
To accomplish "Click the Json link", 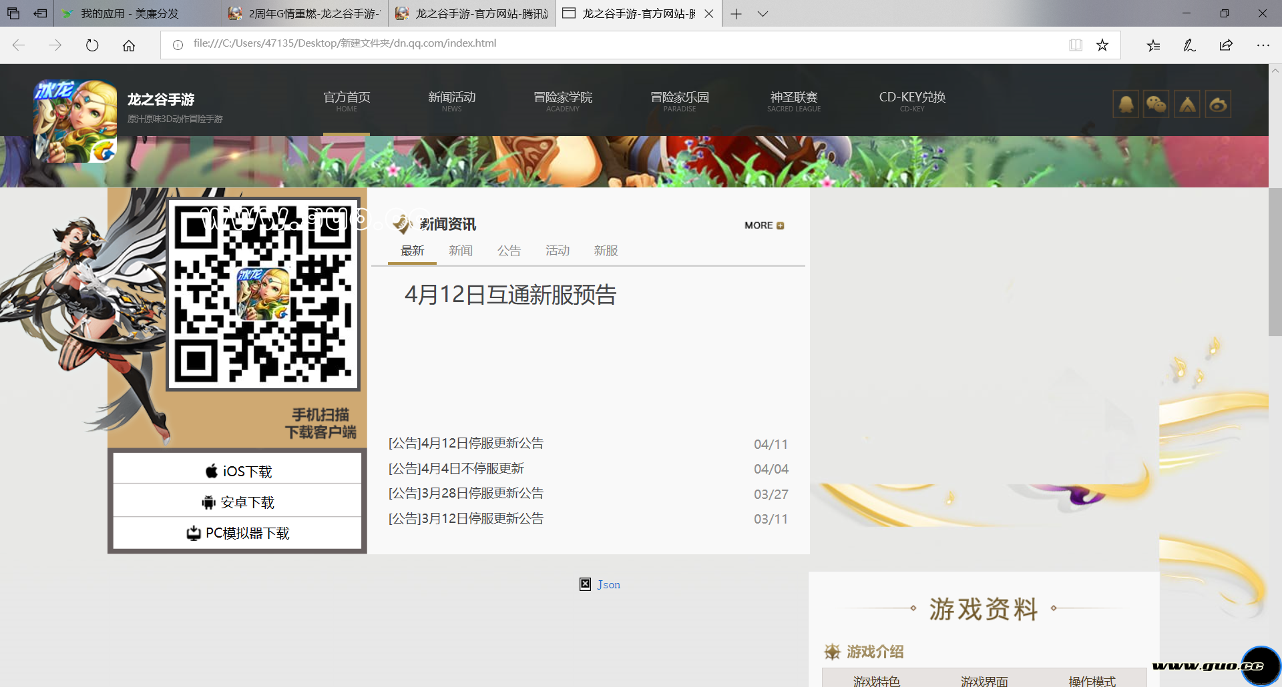I will coord(609,584).
